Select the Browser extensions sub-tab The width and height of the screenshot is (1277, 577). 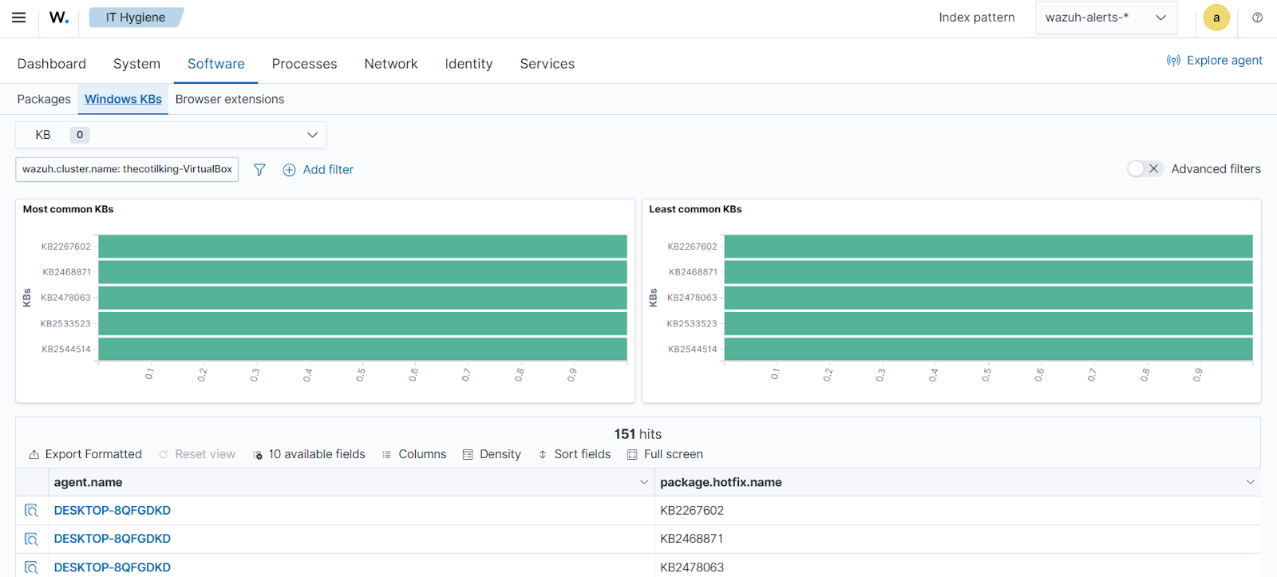(x=230, y=99)
